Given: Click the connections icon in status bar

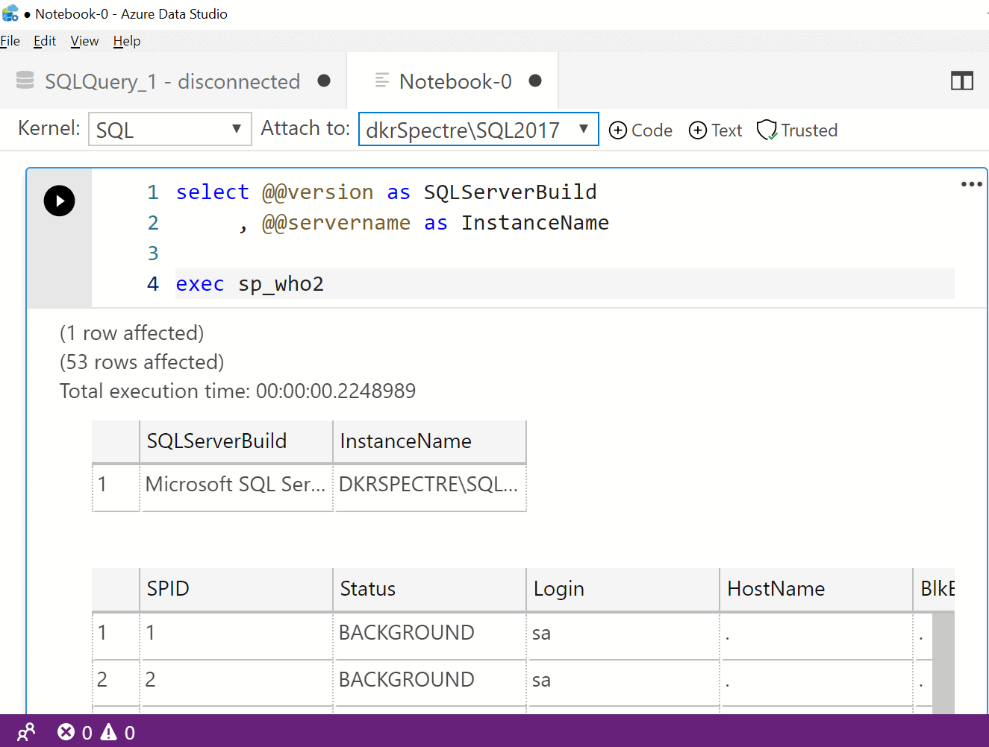Looking at the screenshot, I should [x=26, y=732].
